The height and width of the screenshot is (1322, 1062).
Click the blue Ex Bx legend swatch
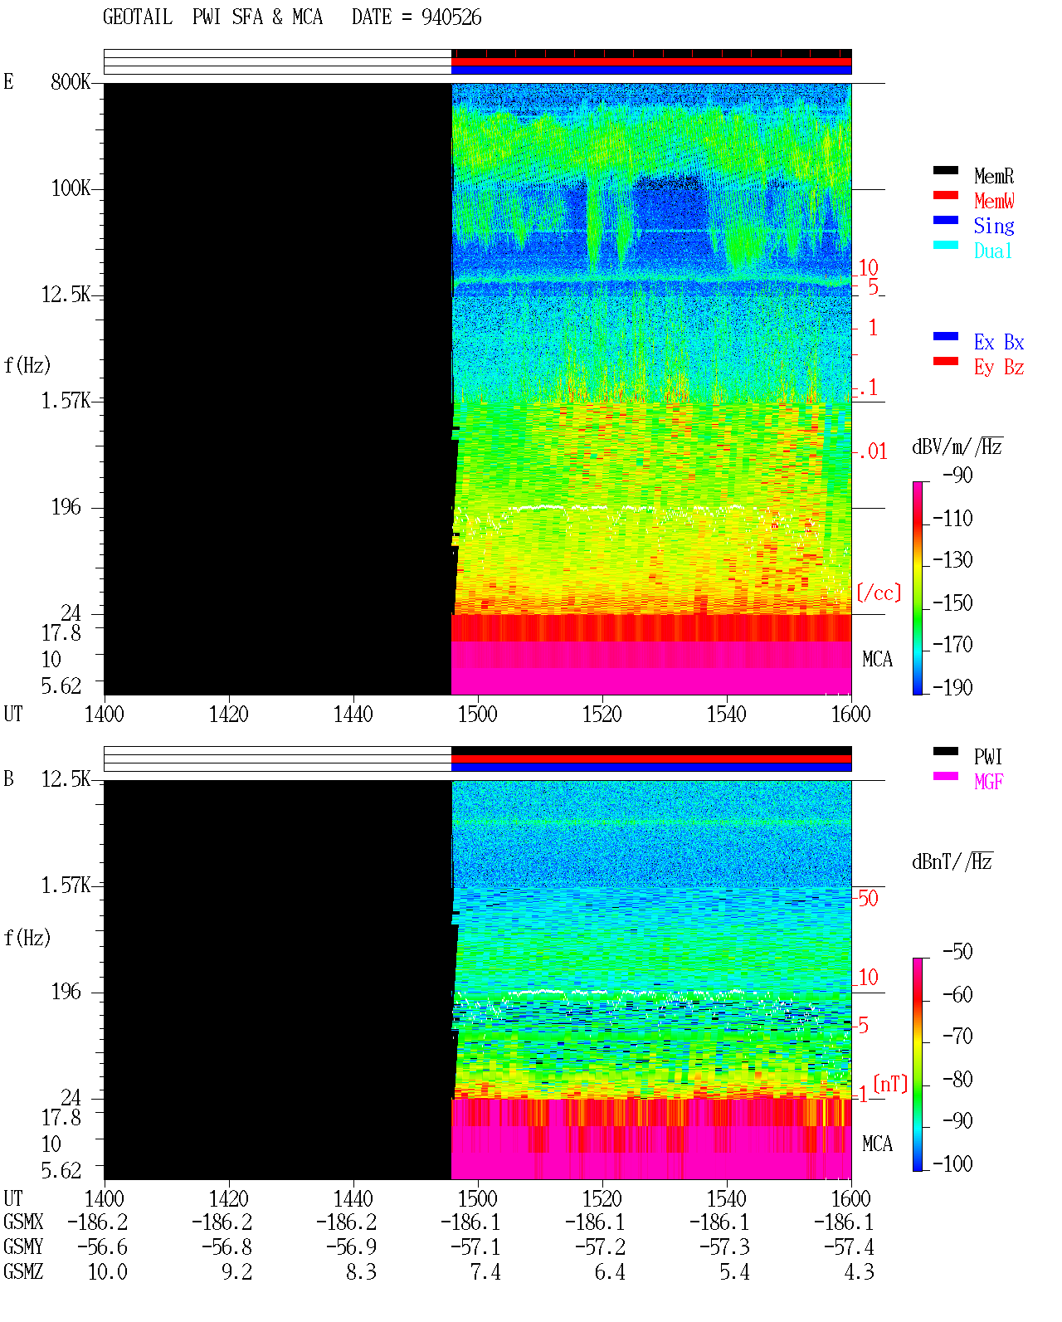[946, 337]
